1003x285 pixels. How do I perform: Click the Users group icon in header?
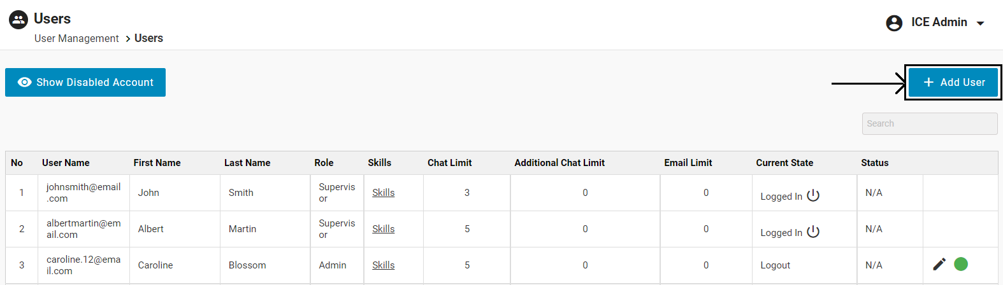18,20
